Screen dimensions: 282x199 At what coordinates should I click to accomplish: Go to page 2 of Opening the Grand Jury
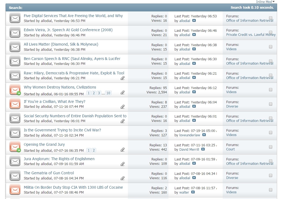click(93, 150)
